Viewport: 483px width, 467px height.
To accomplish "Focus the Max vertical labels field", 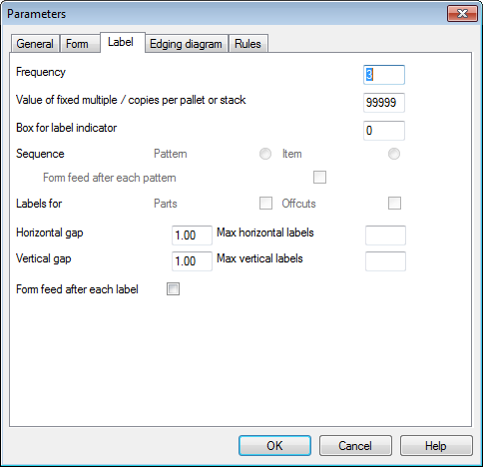I will point(385,261).
